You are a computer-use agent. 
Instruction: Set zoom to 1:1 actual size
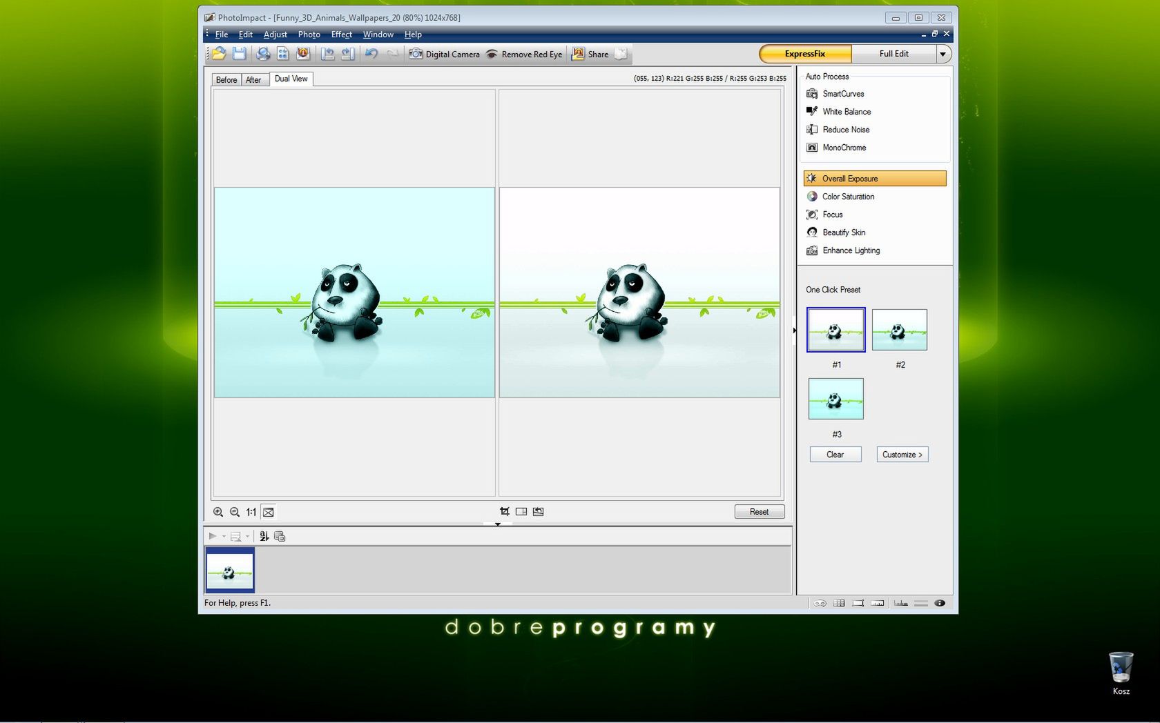251,512
